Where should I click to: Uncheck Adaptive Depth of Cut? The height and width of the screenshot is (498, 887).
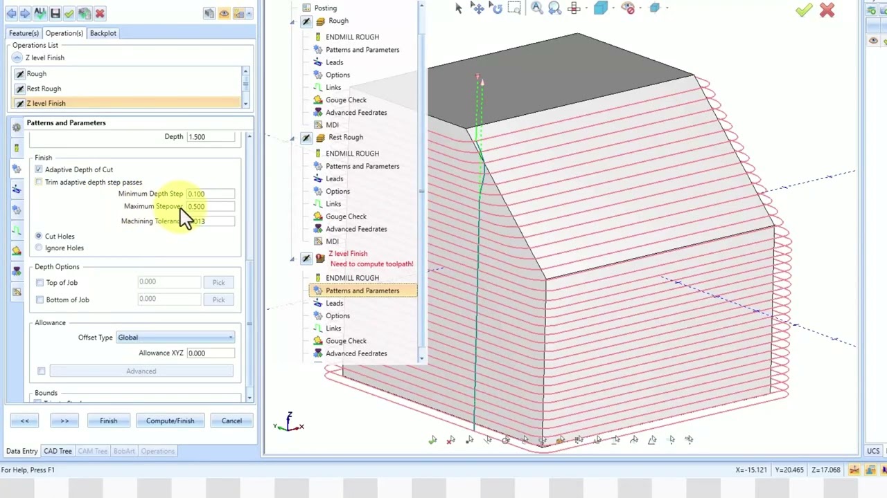[x=39, y=169]
